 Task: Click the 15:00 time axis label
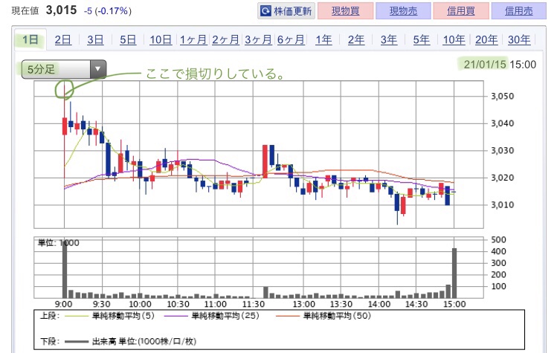click(x=454, y=304)
